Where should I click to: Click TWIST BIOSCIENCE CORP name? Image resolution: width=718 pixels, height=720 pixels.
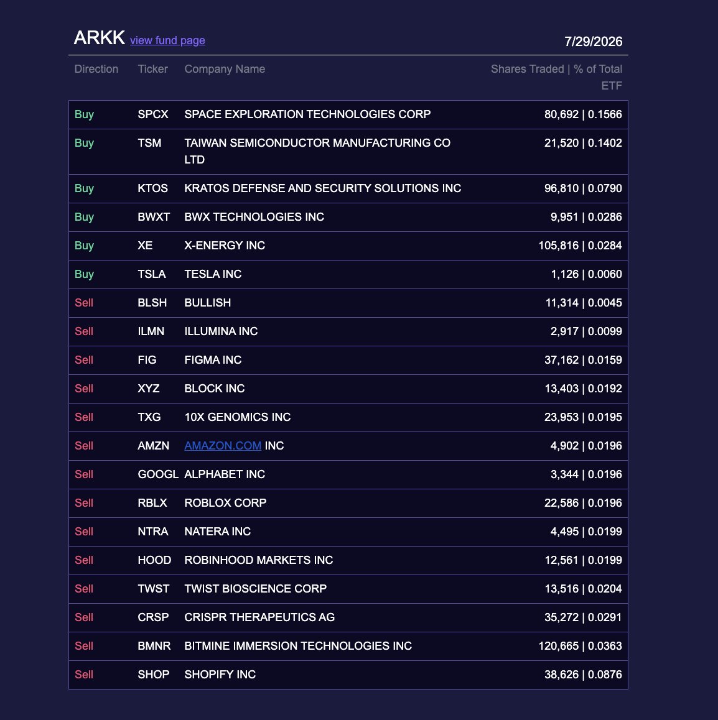point(256,589)
